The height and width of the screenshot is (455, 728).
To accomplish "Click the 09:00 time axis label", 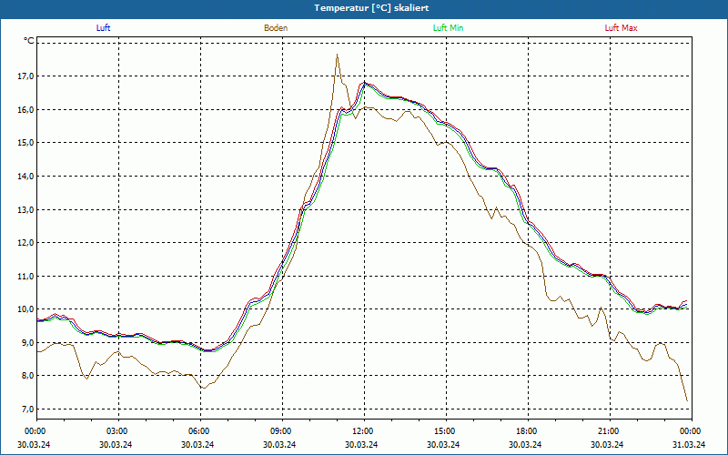I will pos(282,431).
